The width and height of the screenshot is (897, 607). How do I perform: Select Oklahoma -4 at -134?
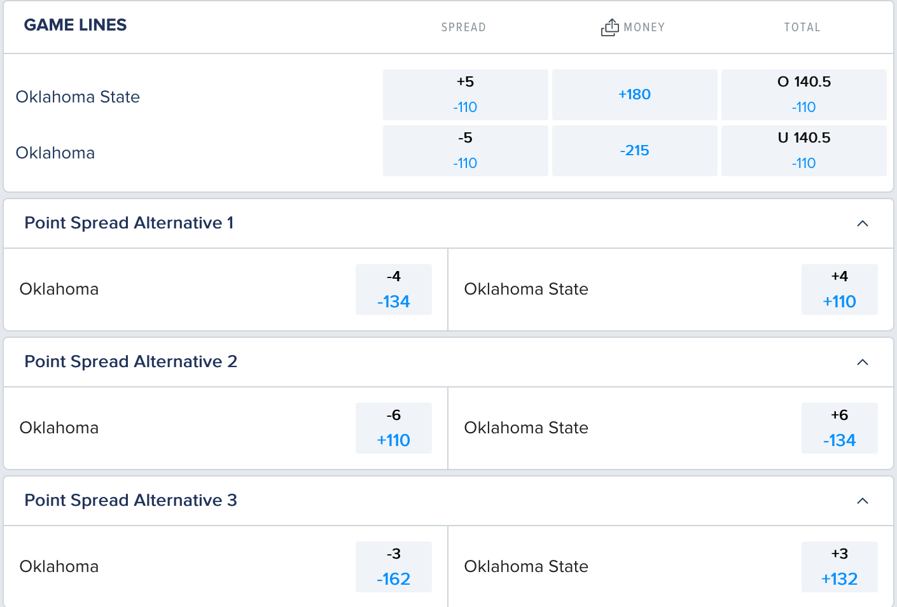(x=394, y=290)
